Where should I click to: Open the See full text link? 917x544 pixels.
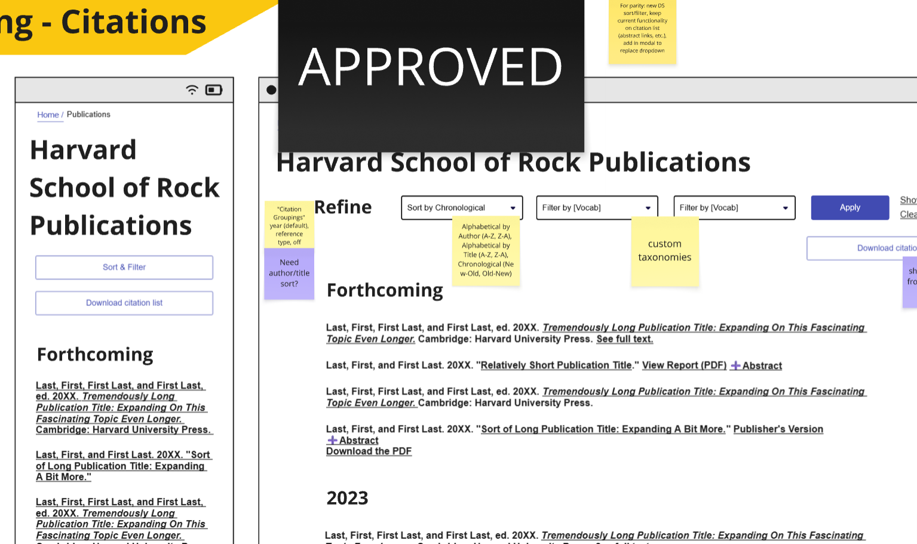pyautogui.click(x=624, y=339)
